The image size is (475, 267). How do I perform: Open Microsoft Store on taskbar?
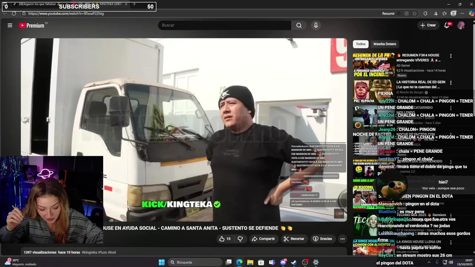coord(261,262)
